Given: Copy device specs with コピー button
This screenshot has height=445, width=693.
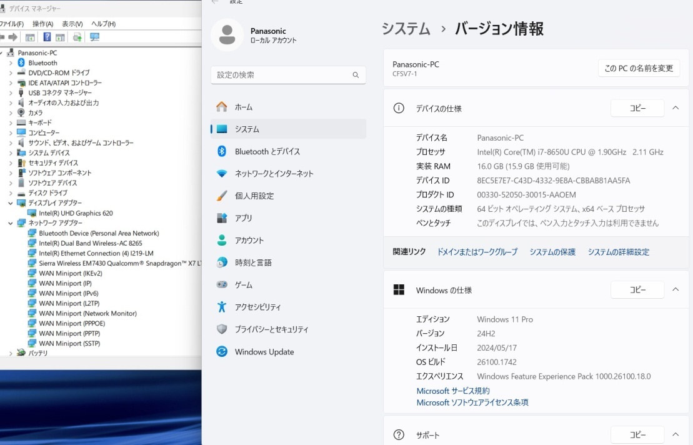Looking at the screenshot, I should point(637,108).
